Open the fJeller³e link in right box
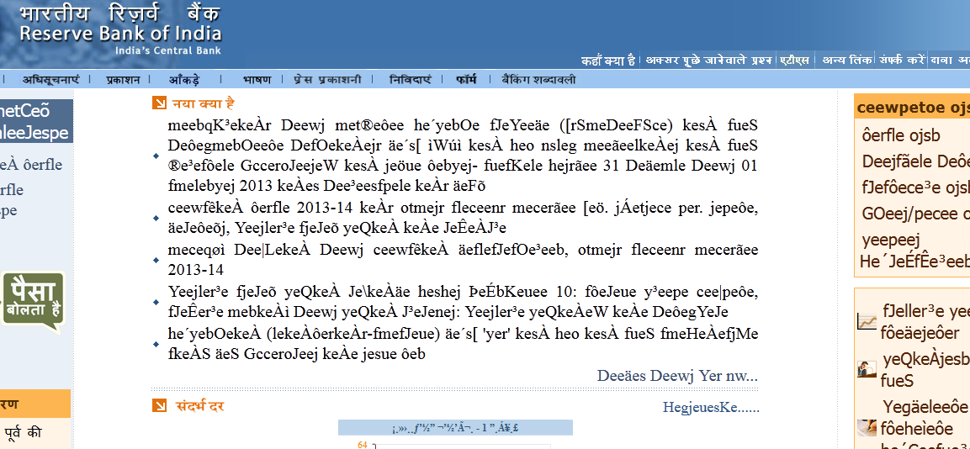The image size is (970, 449). (x=925, y=323)
